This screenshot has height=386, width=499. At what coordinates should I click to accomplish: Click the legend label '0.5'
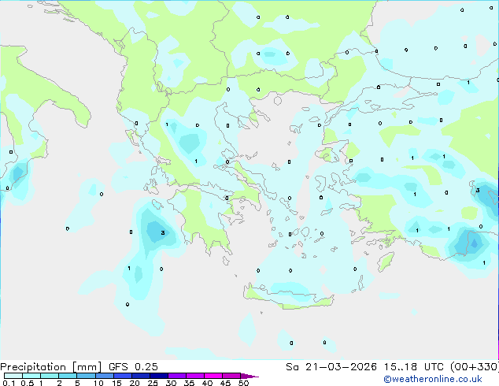pos(28,383)
